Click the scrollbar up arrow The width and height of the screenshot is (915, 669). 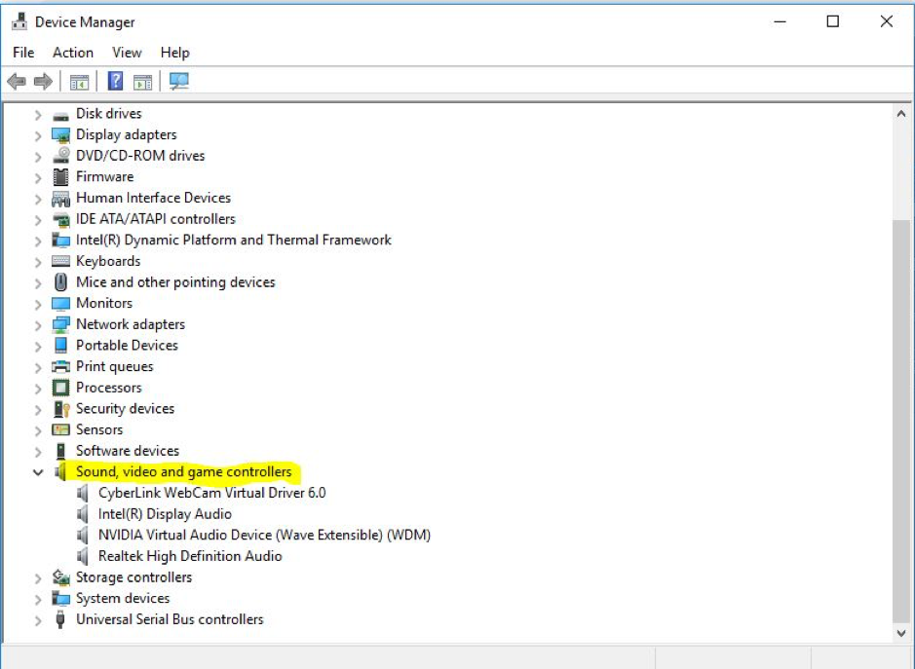pyautogui.click(x=900, y=114)
